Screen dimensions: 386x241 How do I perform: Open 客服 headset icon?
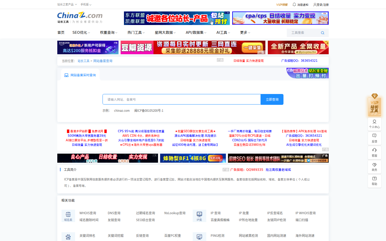click(x=374, y=152)
